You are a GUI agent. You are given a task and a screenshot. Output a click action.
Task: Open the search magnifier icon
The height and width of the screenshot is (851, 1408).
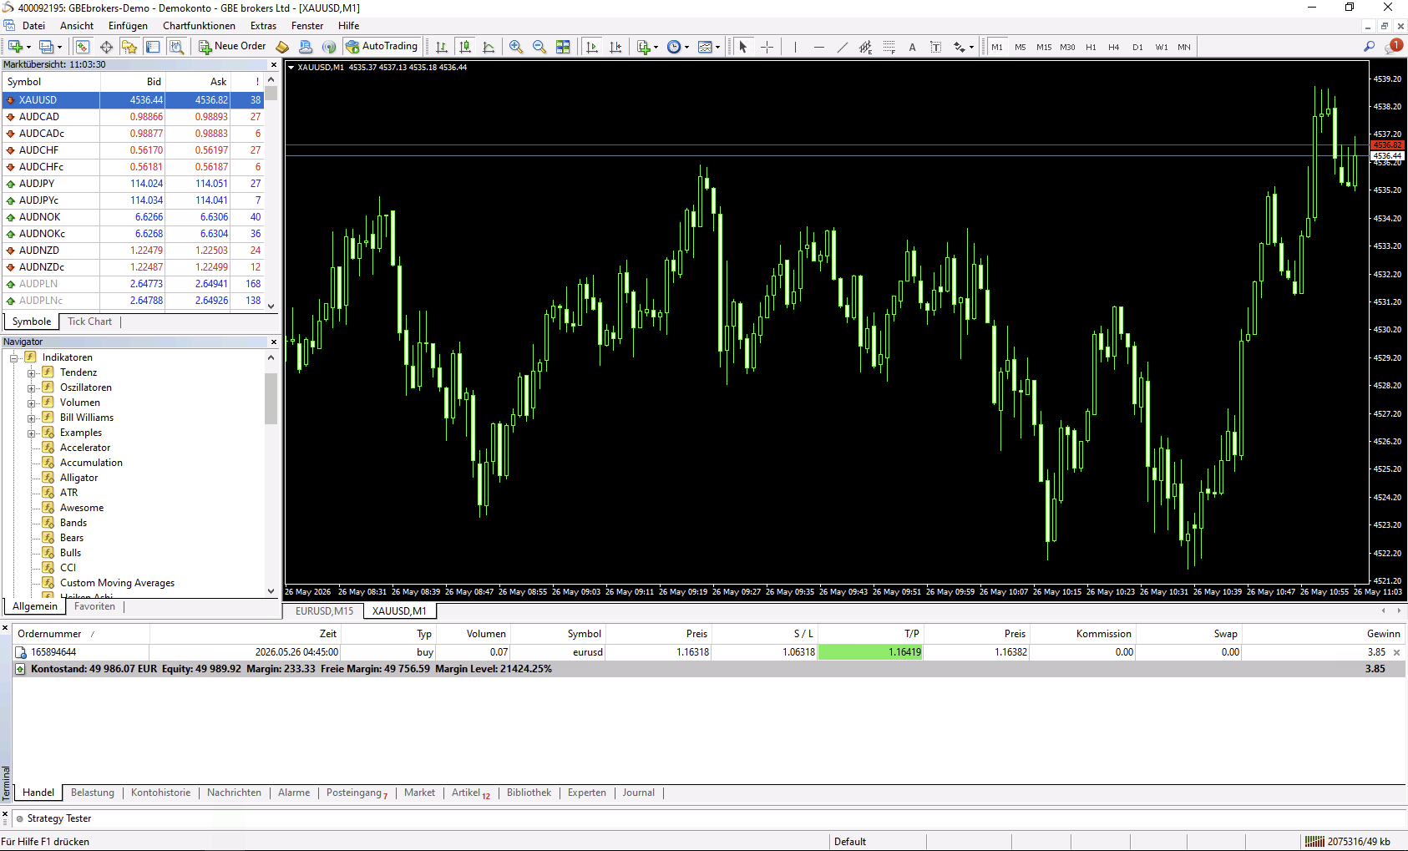[1369, 47]
